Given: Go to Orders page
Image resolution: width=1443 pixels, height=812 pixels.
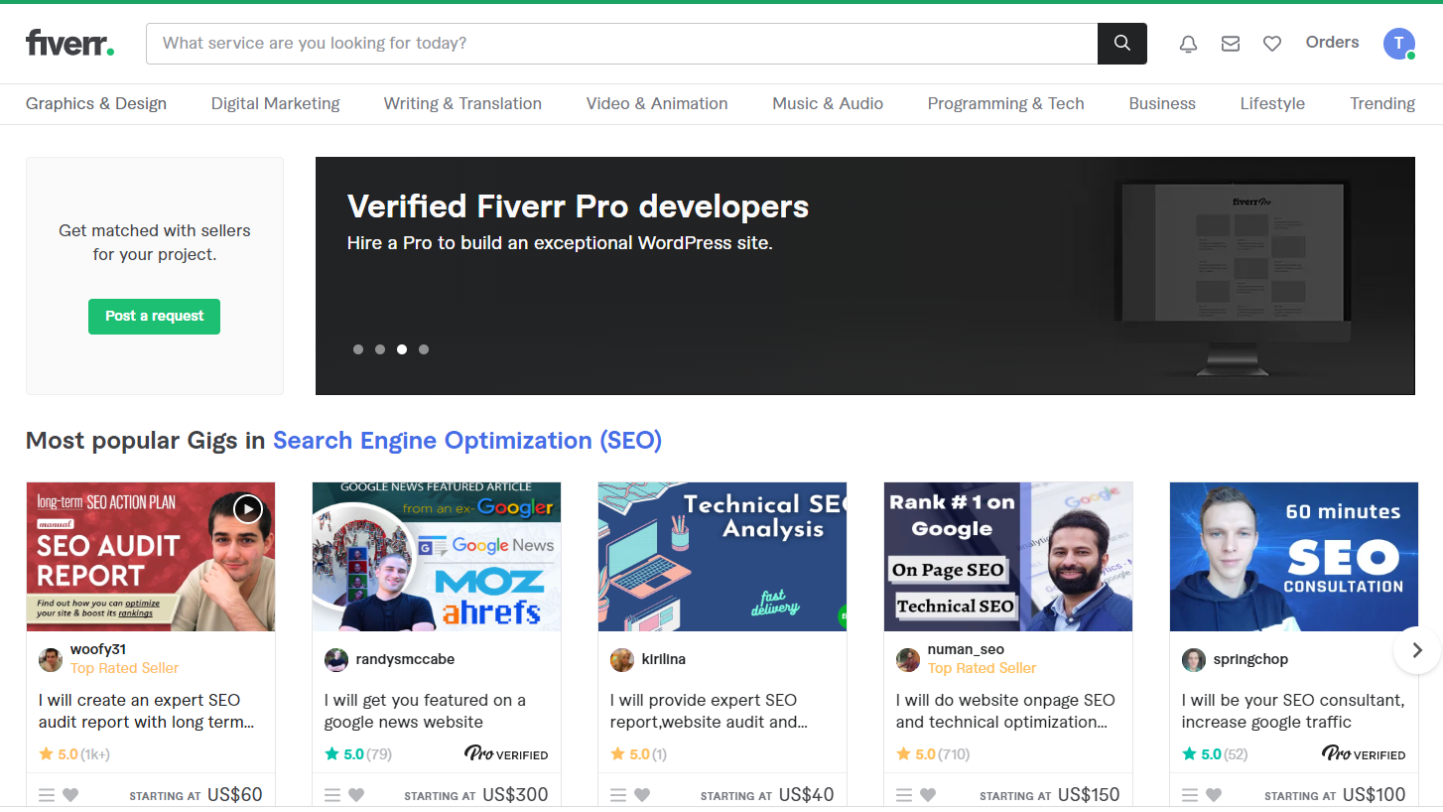Looking at the screenshot, I should (x=1332, y=42).
